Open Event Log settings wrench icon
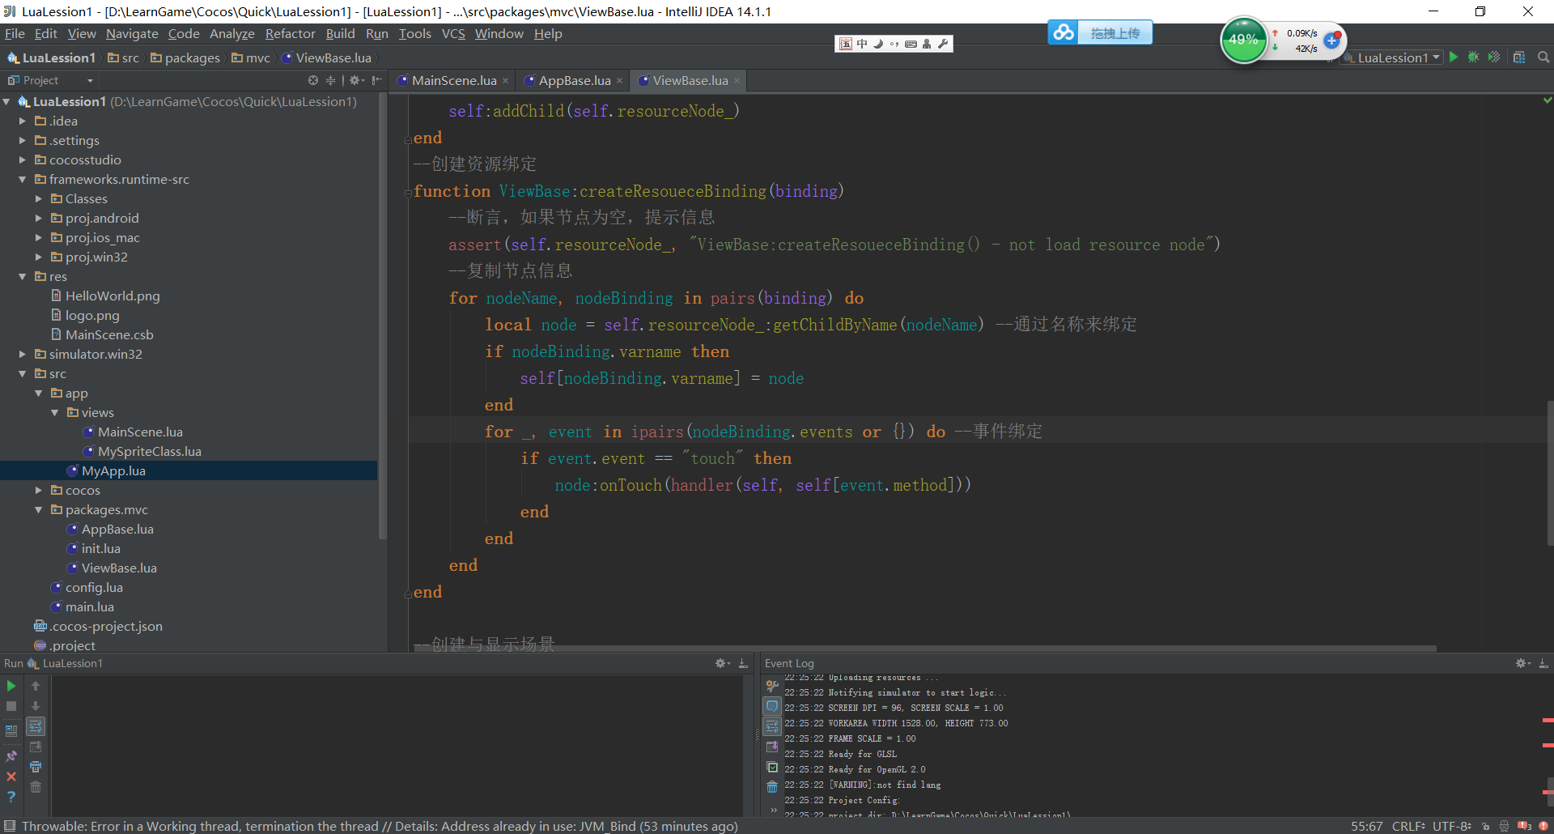The height and width of the screenshot is (834, 1554). point(772,686)
